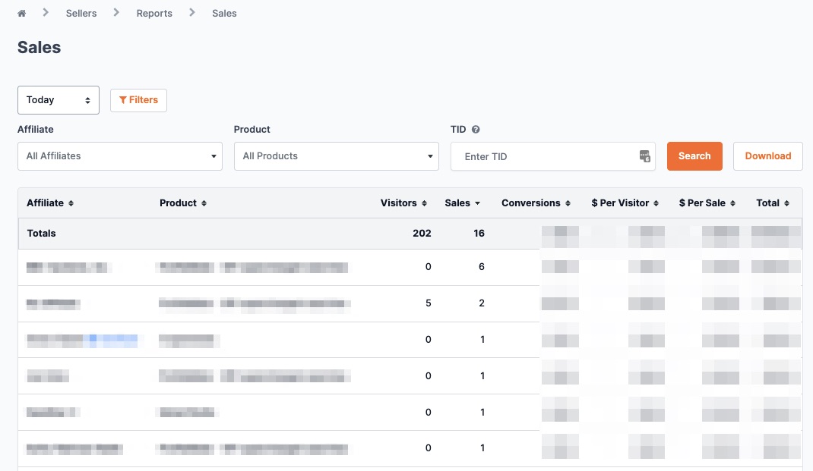Viewport: 813px width, 471px height.
Task: Click the icon inside the TID field
Action: [x=644, y=156]
